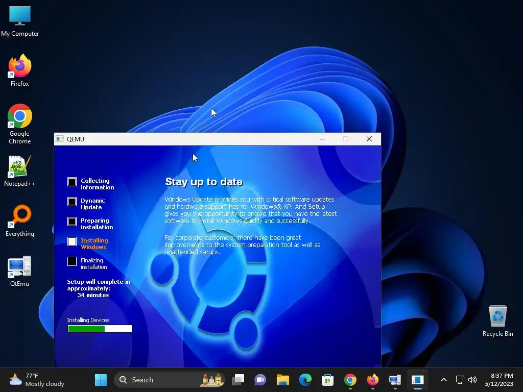Open Task View from the taskbar

tap(238, 380)
